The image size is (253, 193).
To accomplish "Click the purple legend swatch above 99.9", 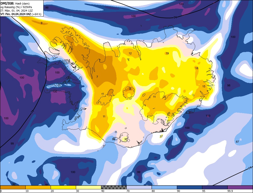I will (x=240, y=187).
